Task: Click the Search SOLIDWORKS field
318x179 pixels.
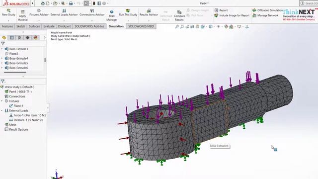Action: [x=308, y=3]
